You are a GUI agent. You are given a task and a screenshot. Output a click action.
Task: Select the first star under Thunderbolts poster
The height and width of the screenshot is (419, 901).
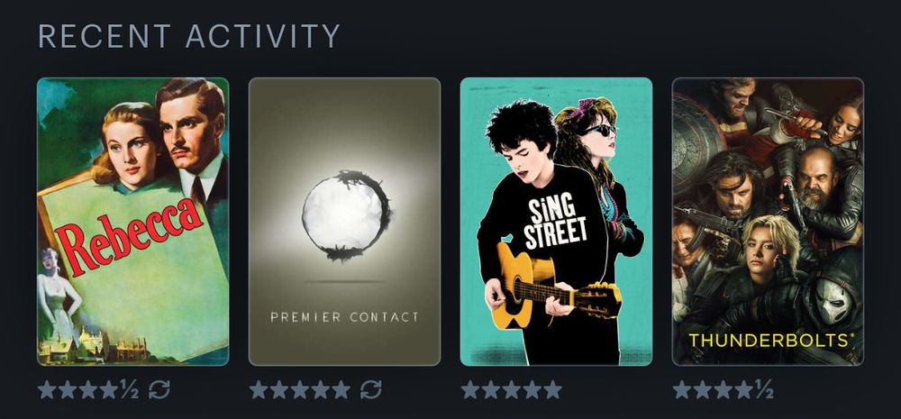pyautogui.click(x=682, y=389)
